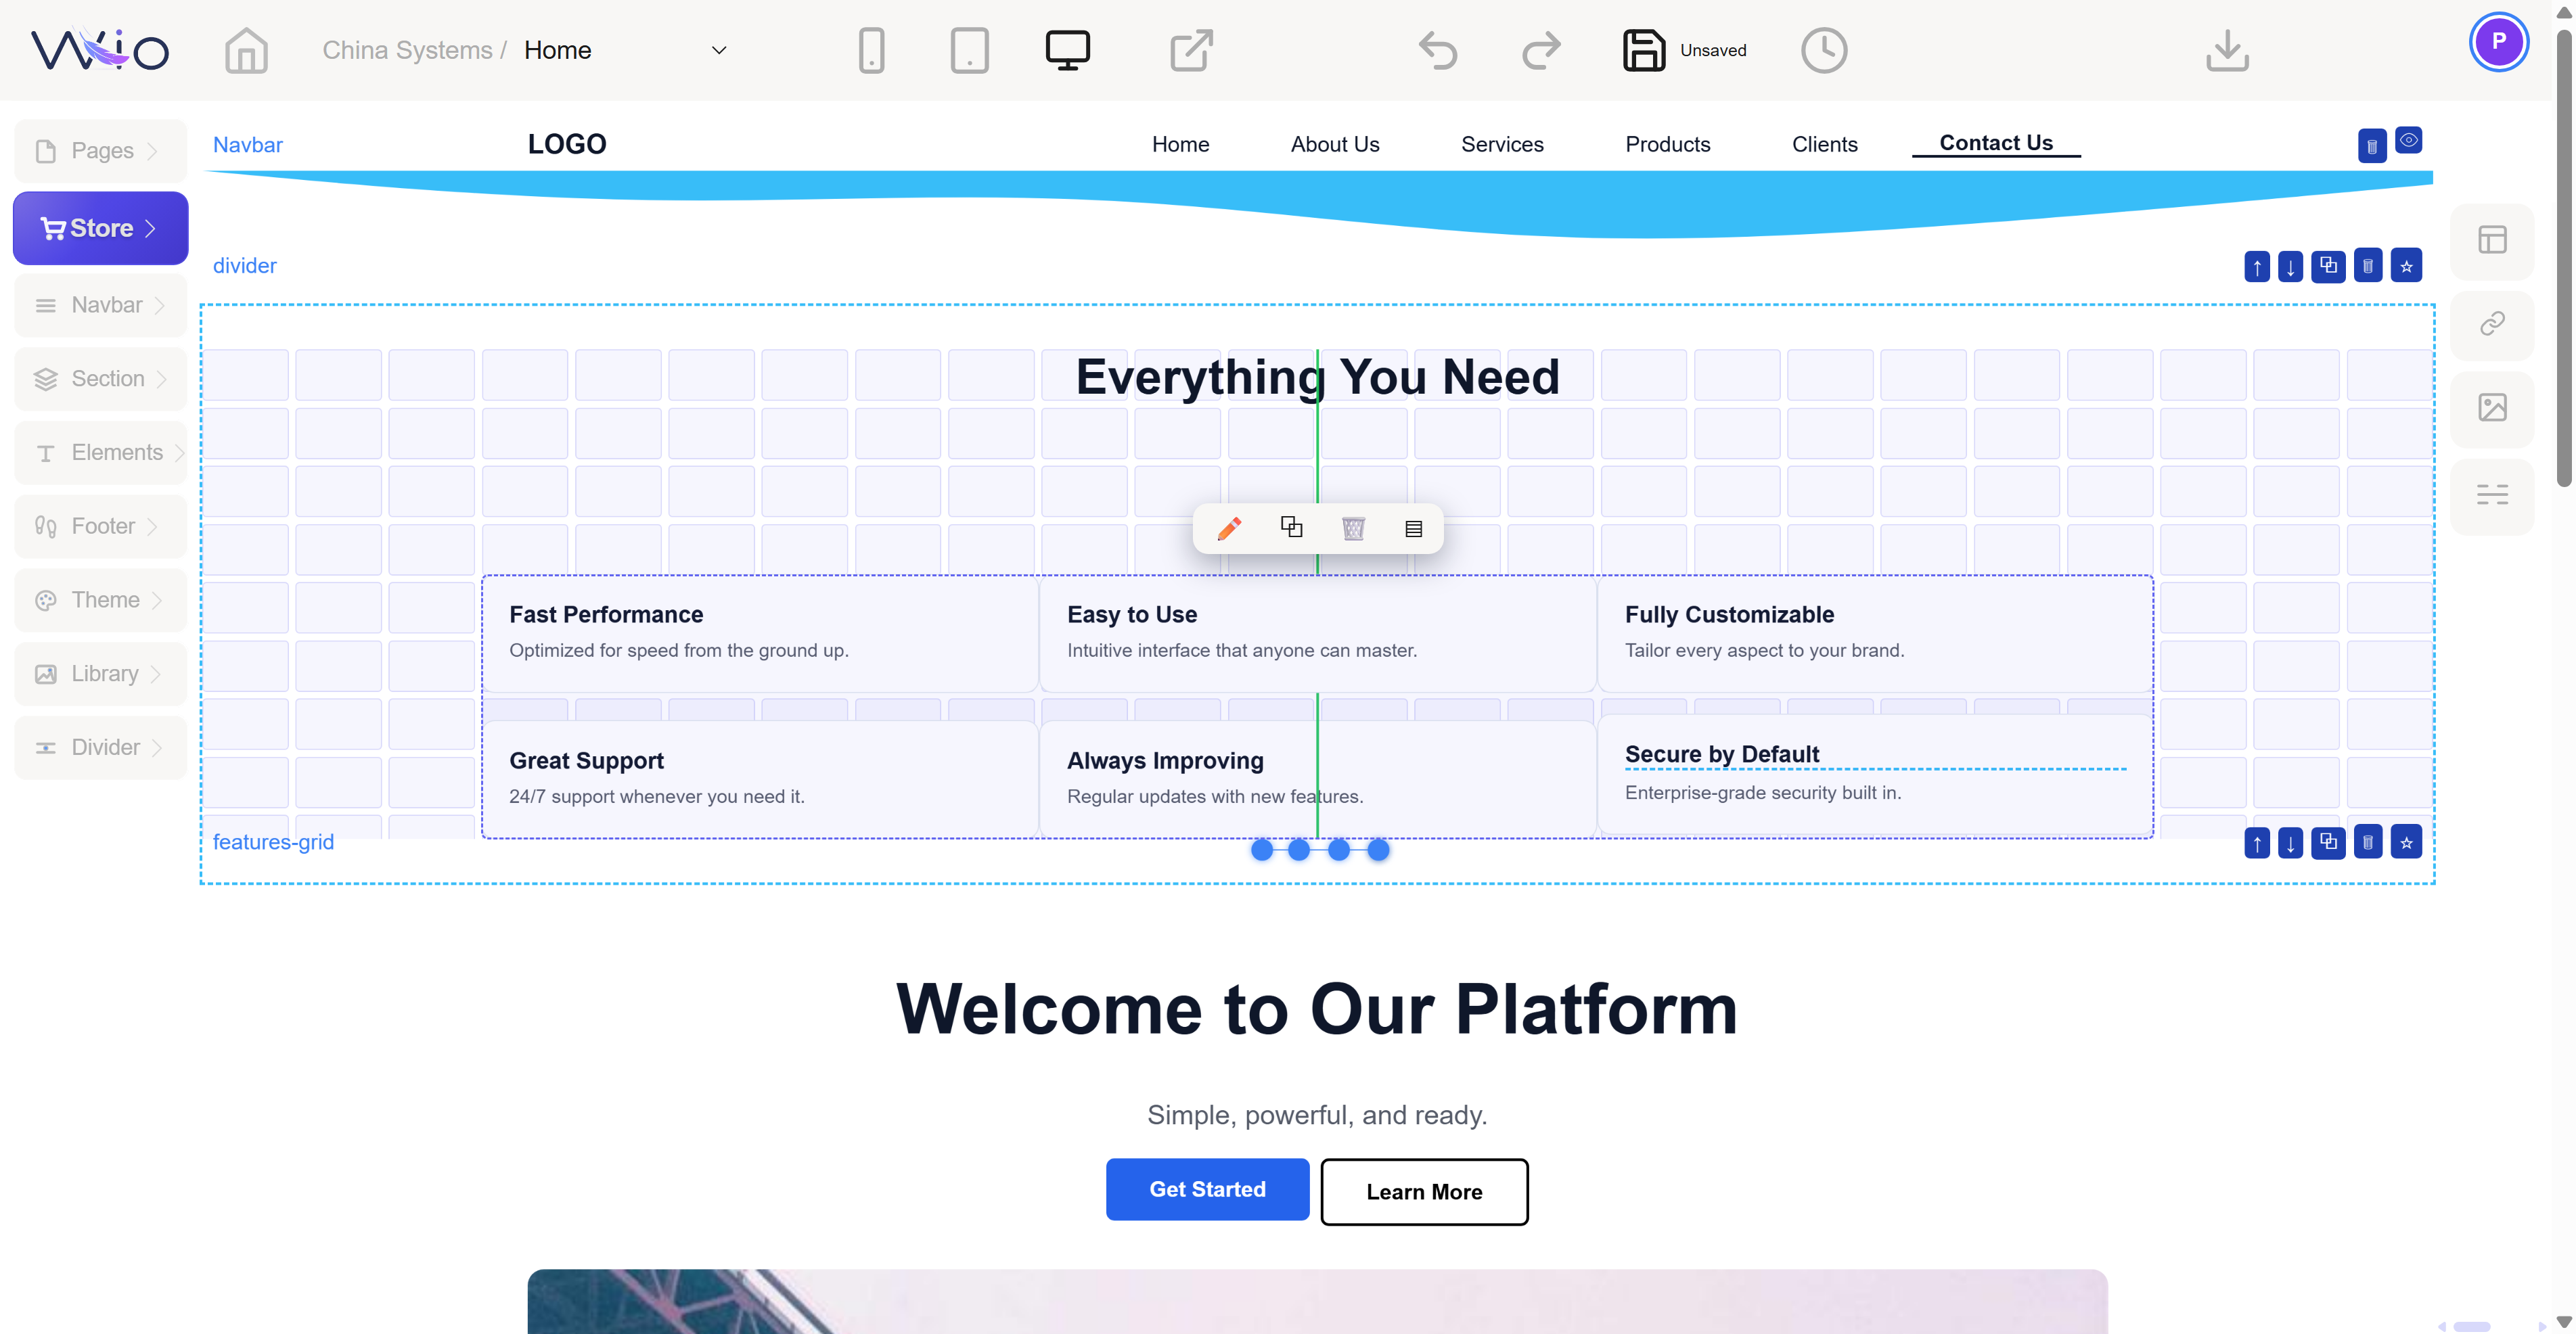
Task: Select the desktop monitor preview
Action: [1067, 50]
